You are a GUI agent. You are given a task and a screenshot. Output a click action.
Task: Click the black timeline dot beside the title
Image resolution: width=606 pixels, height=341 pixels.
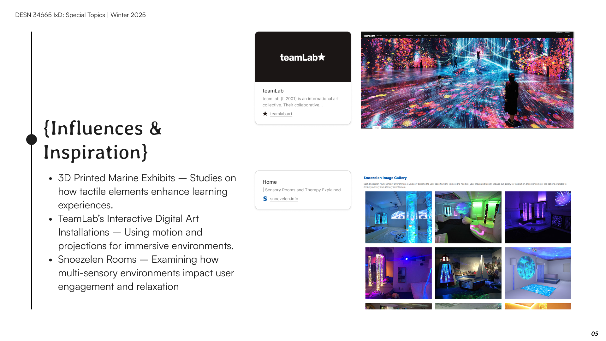32,140
